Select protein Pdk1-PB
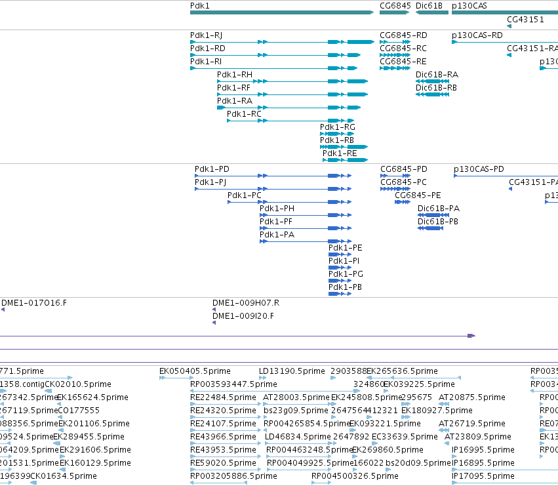Screen dimensions: 558x486 (x=340, y=294)
